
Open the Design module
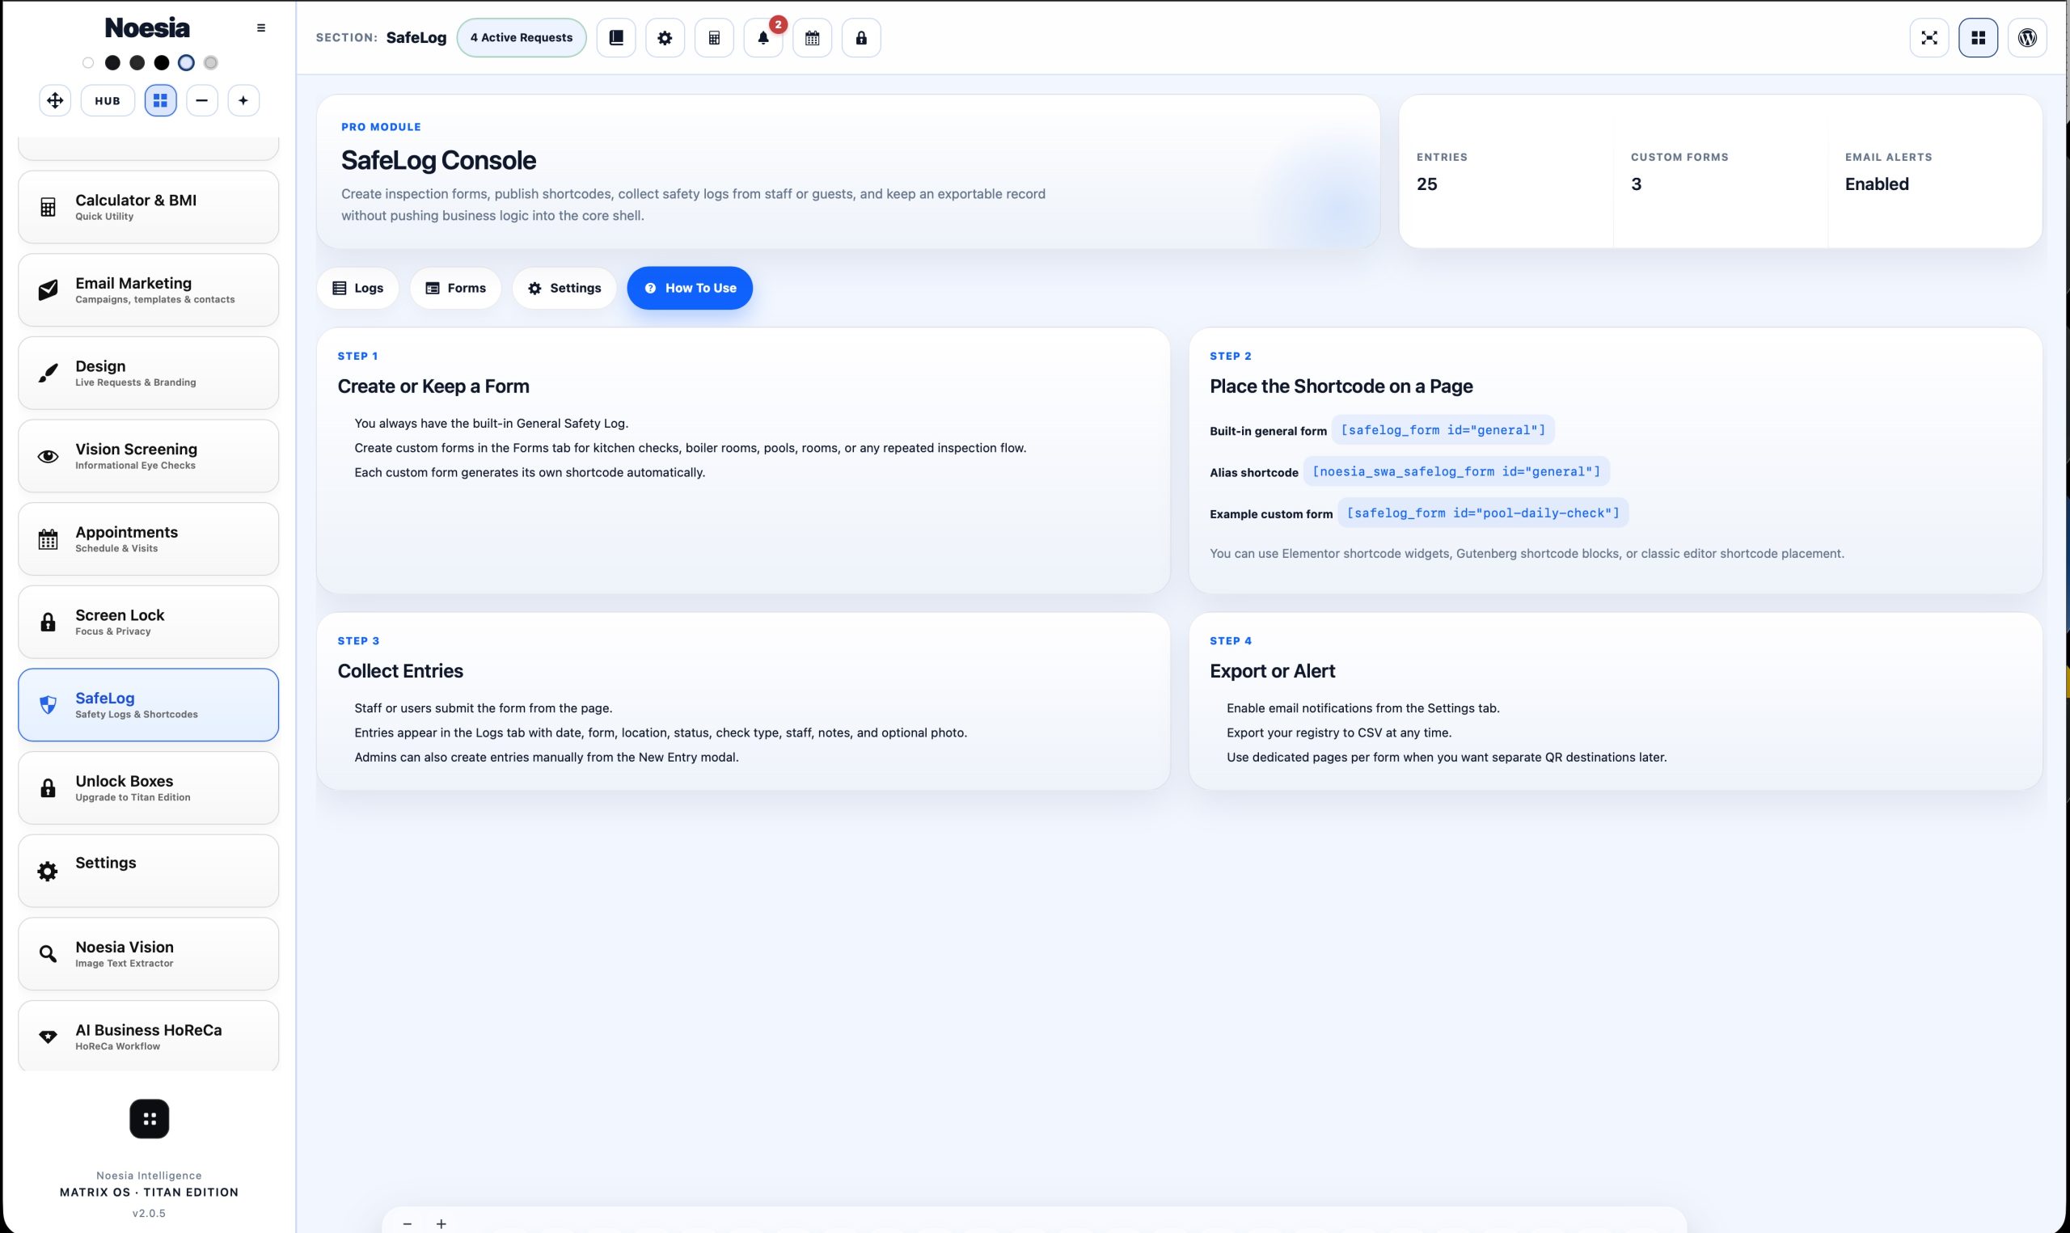click(x=148, y=373)
